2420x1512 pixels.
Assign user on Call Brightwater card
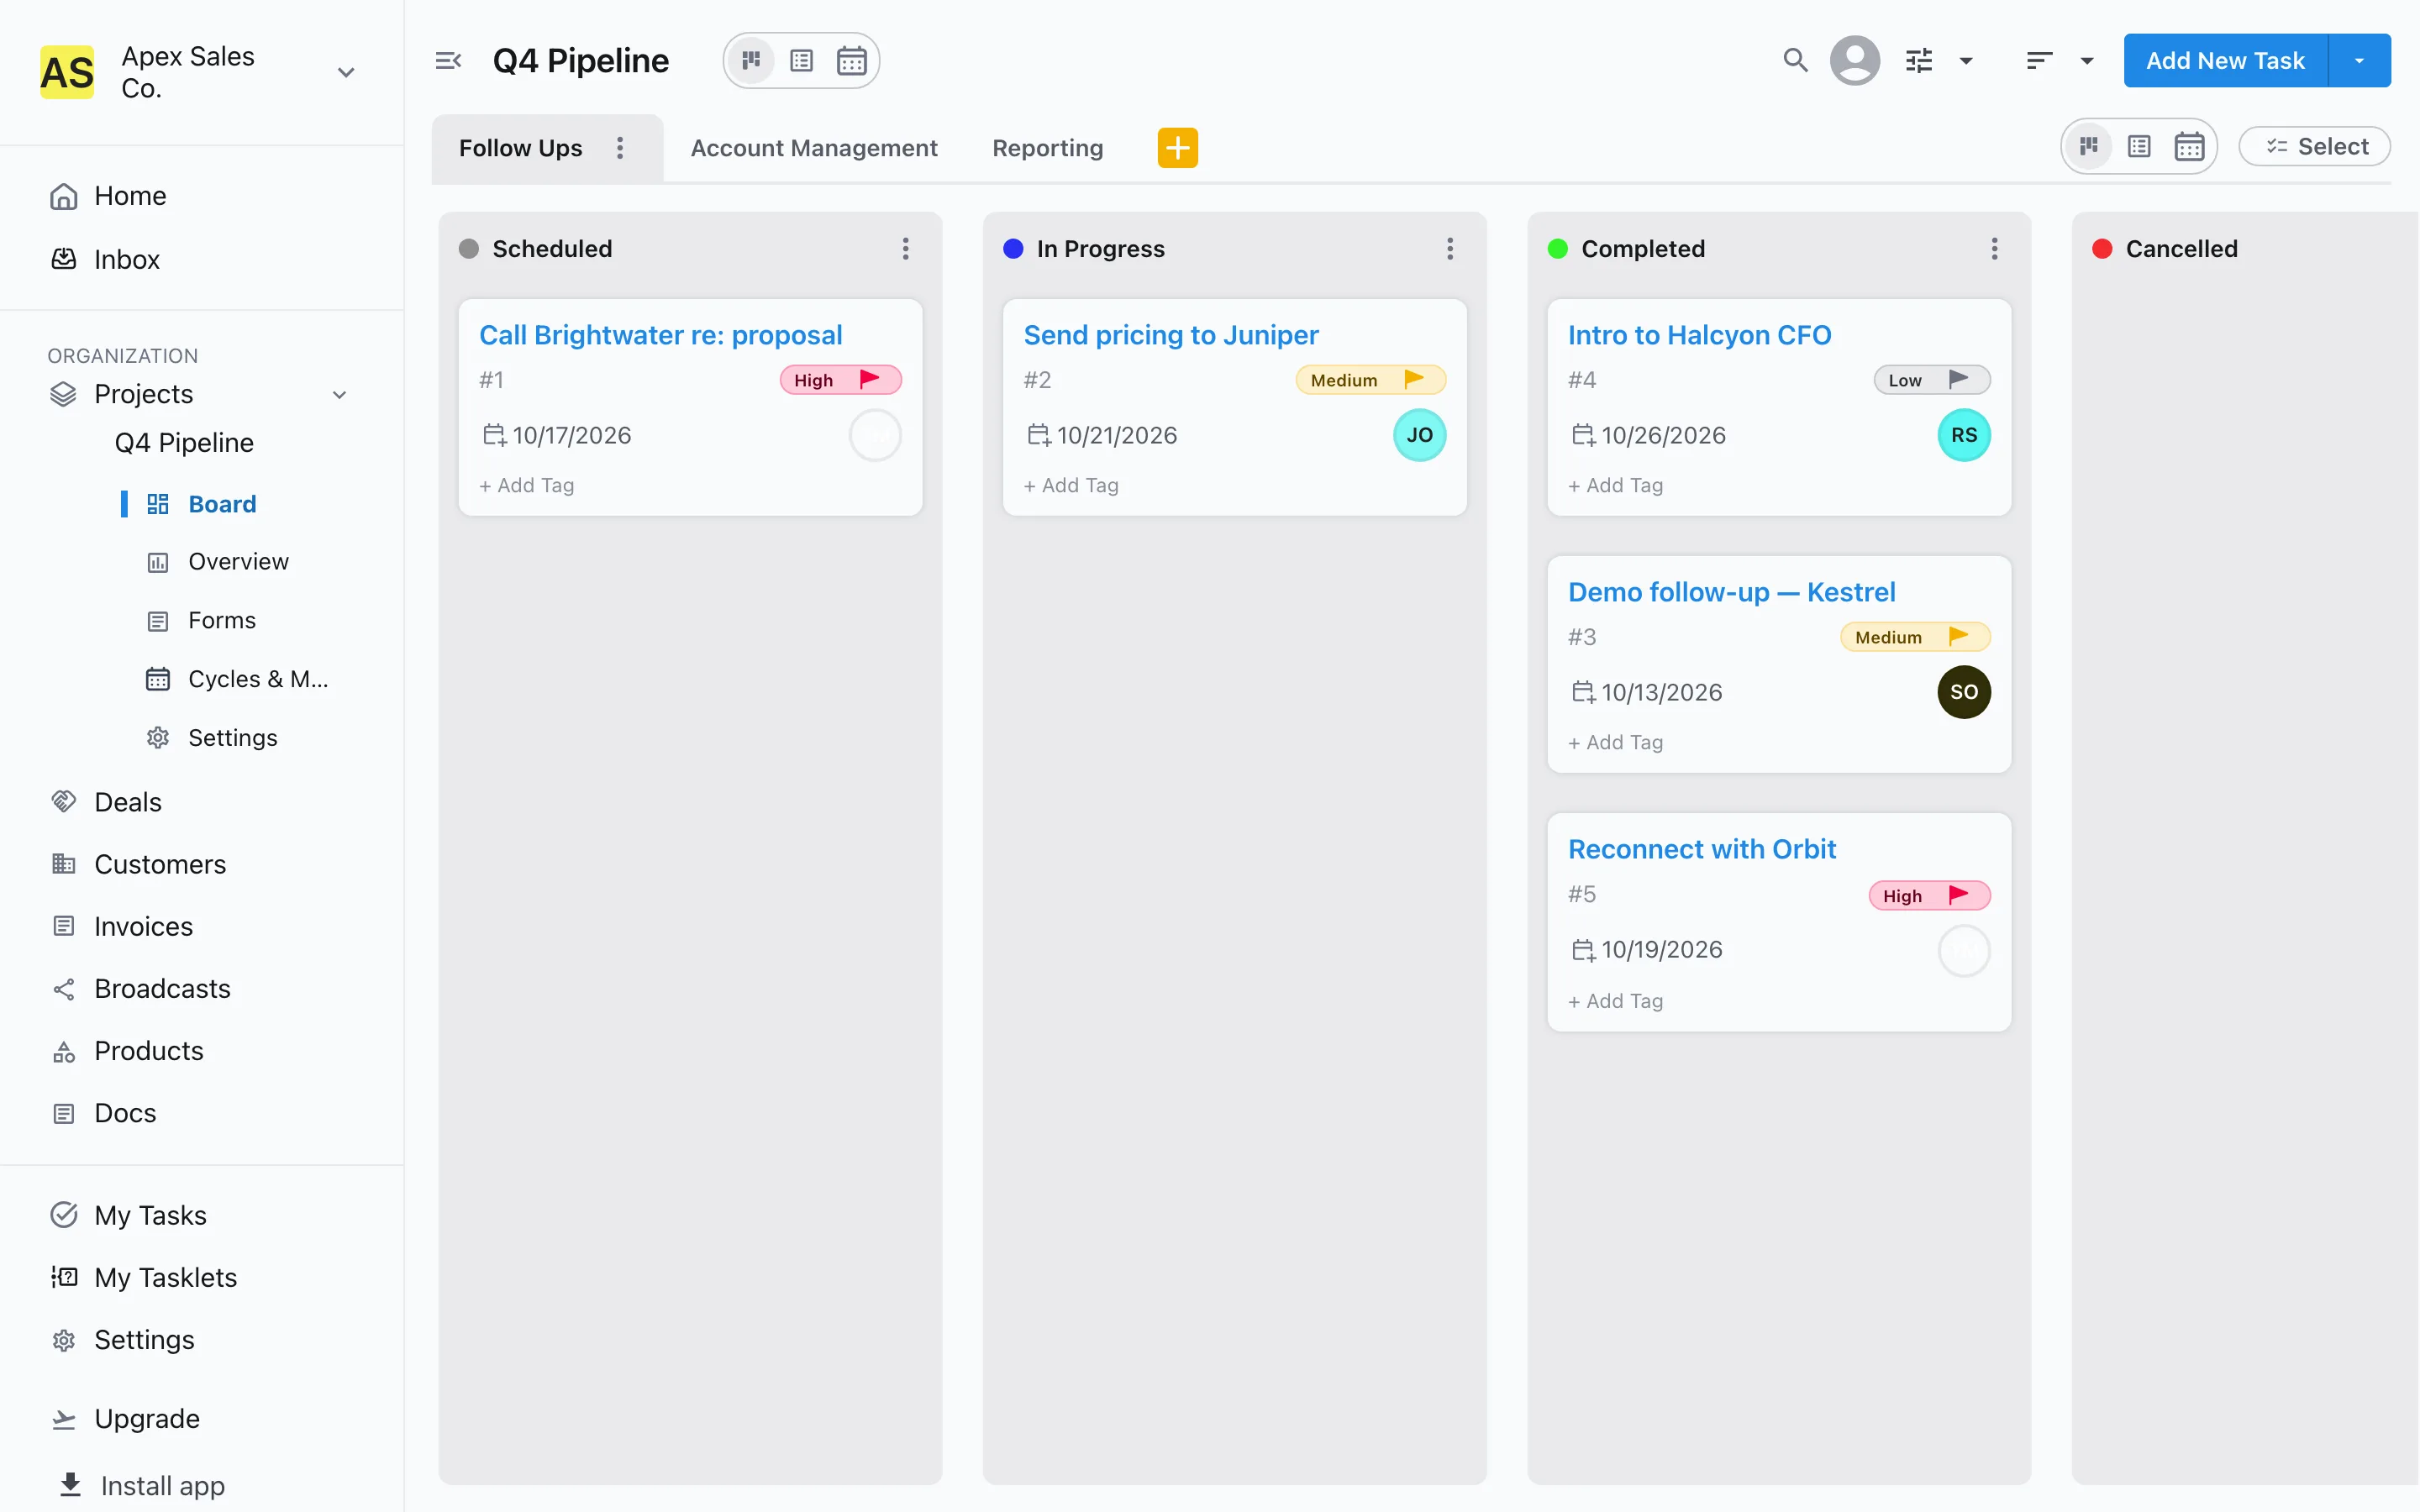coord(875,435)
